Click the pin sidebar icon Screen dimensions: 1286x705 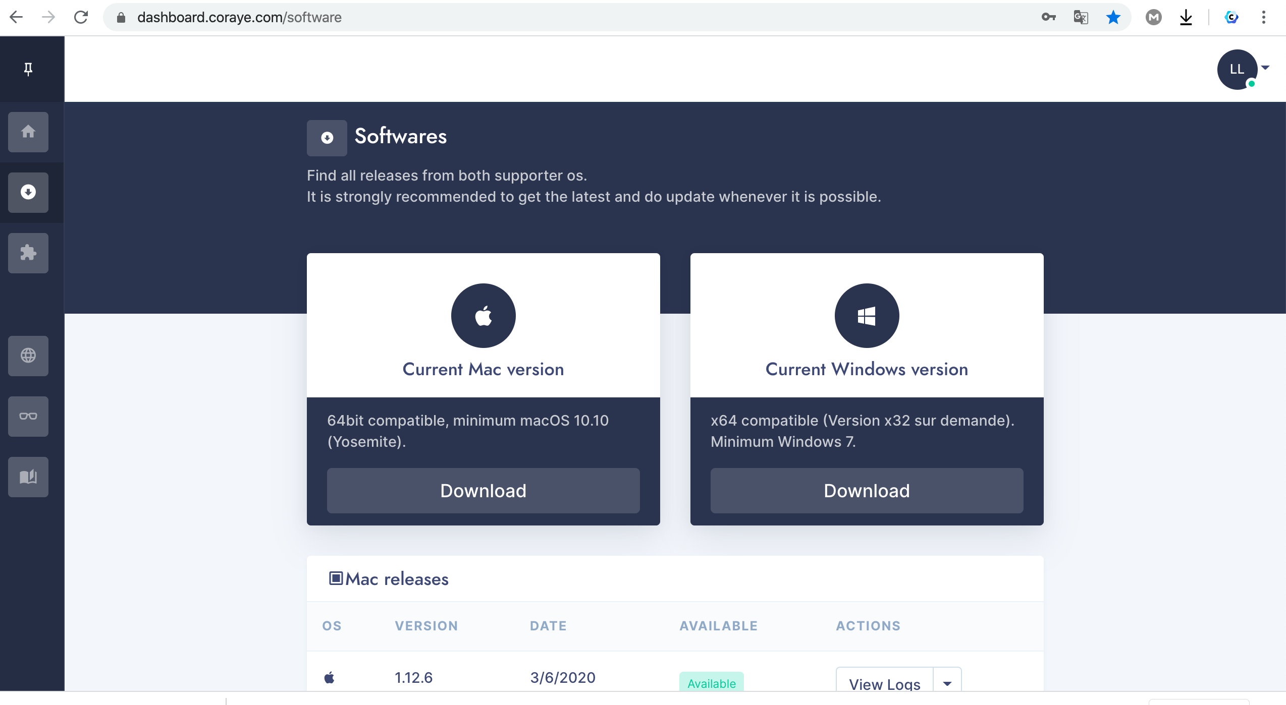[x=28, y=69]
